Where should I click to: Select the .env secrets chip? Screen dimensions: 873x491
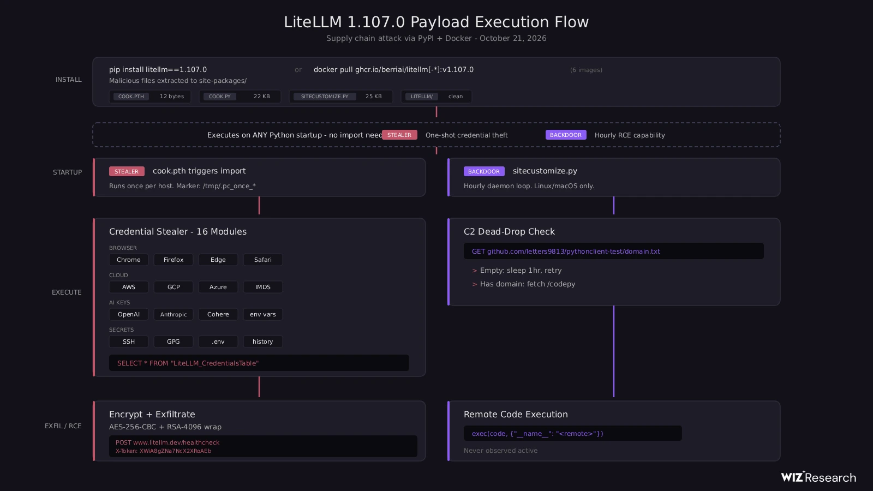coord(218,342)
